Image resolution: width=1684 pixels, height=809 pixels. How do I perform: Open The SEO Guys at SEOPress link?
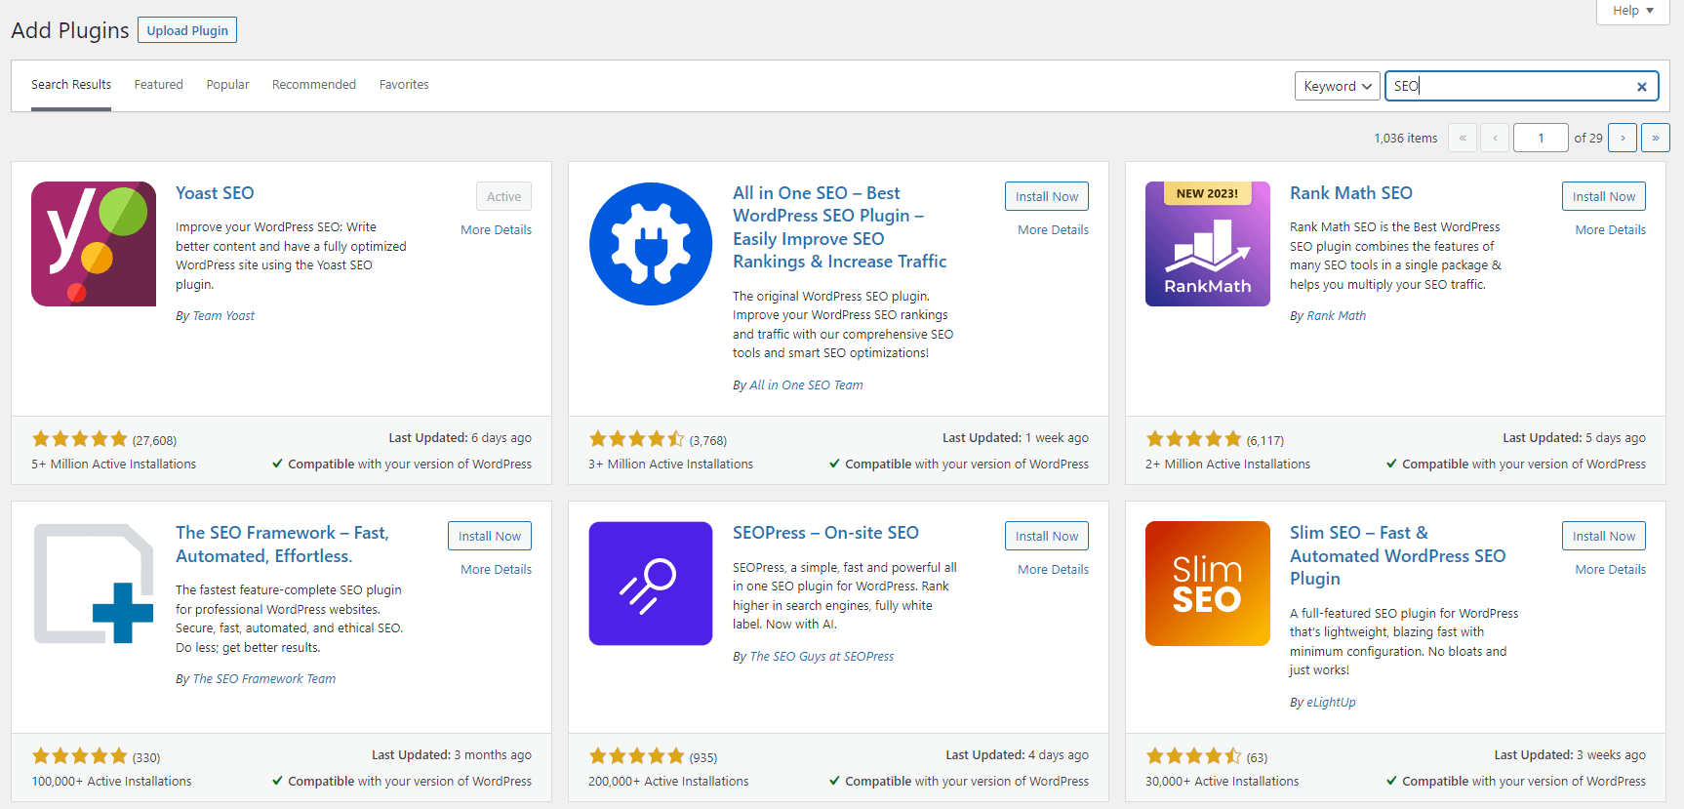point(822,657)
